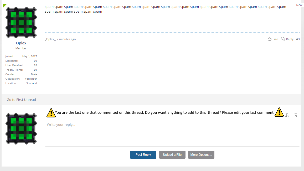Viewport: 304px width, 171px height.
Task: Click left yellow warning triangle icon
Action: pyautogui.click(x=51, y=113)
